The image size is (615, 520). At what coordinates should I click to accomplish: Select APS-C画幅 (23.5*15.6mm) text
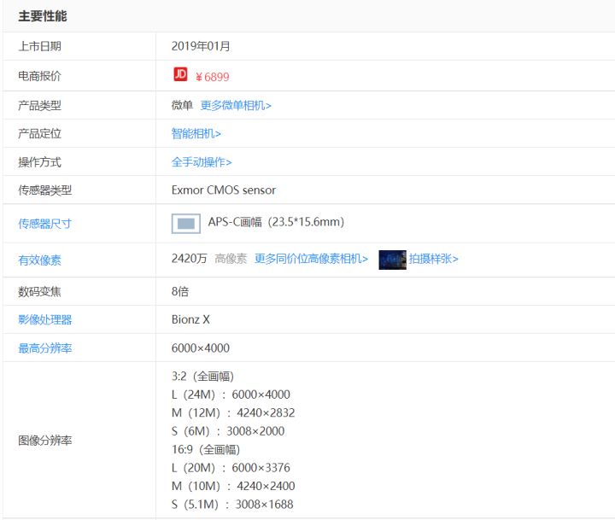pyautogui.click(x=276, y=222)
